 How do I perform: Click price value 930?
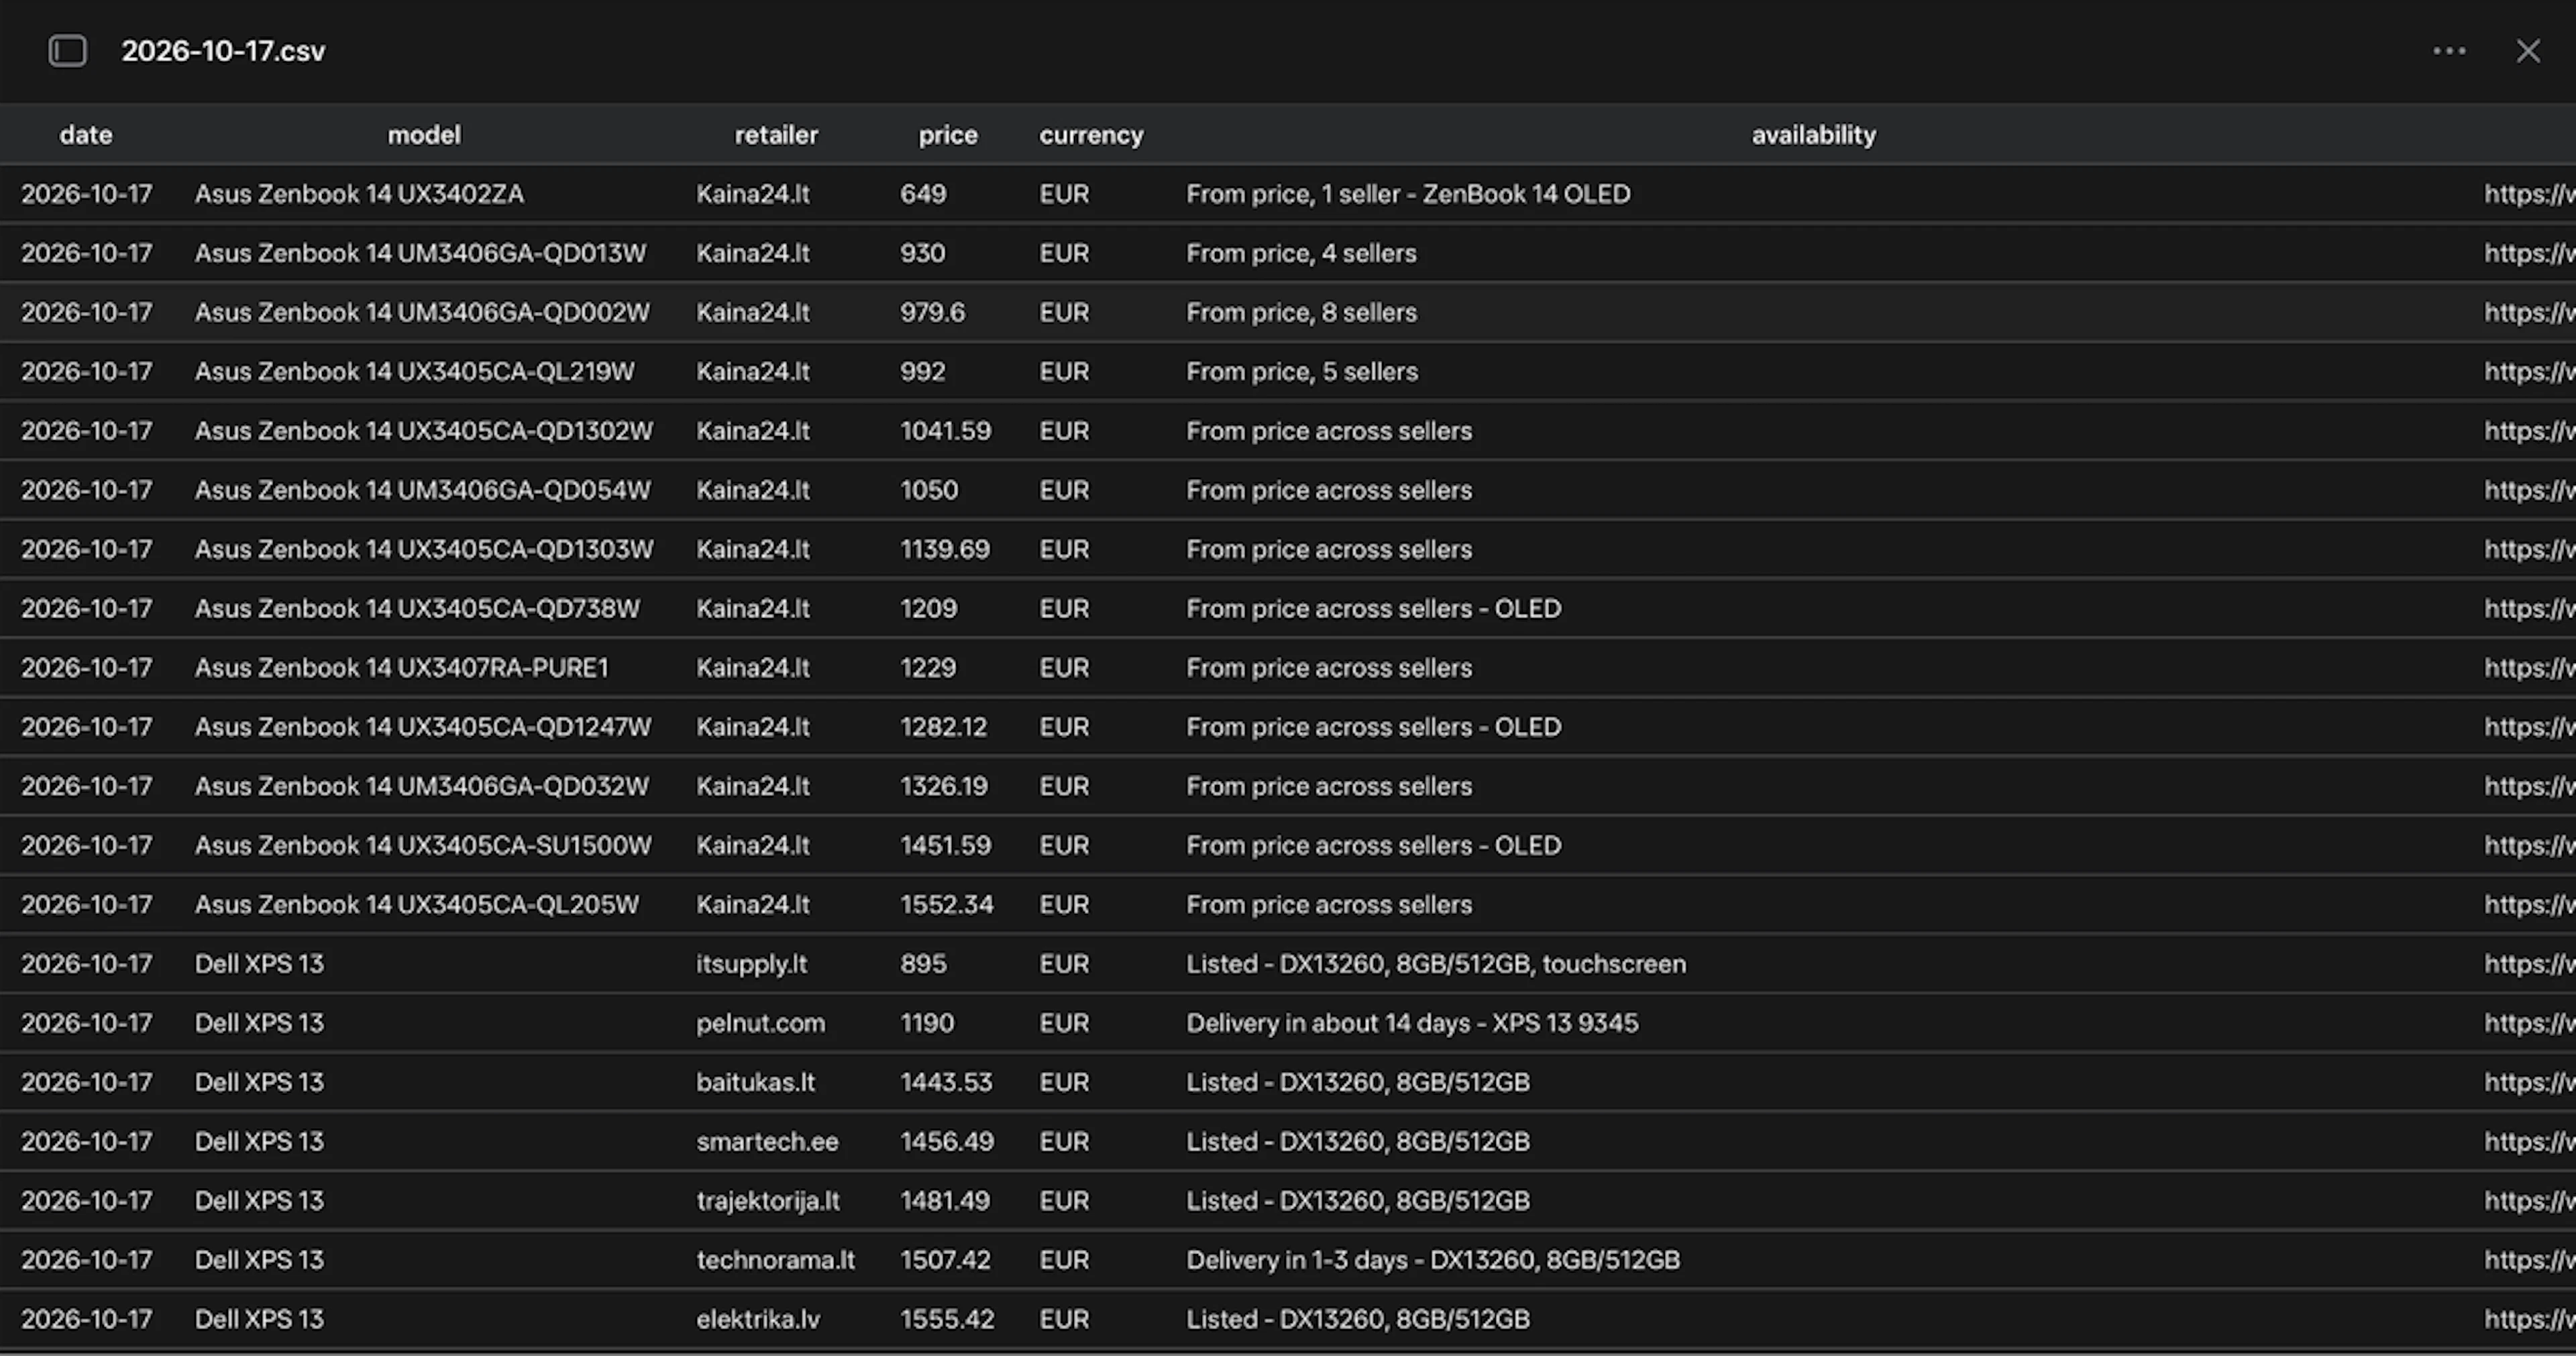[922, 253]
